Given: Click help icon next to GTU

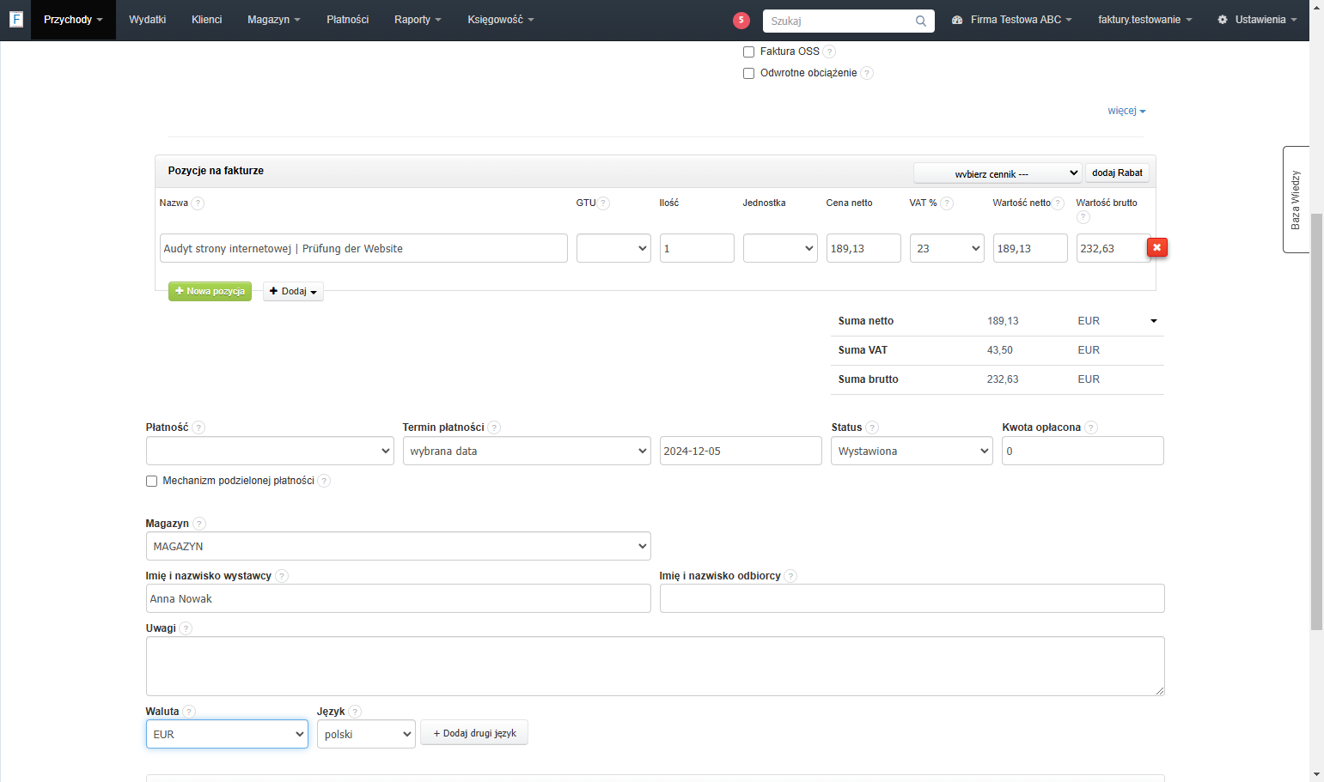Looking at the screenshot, I should [603, 203].
